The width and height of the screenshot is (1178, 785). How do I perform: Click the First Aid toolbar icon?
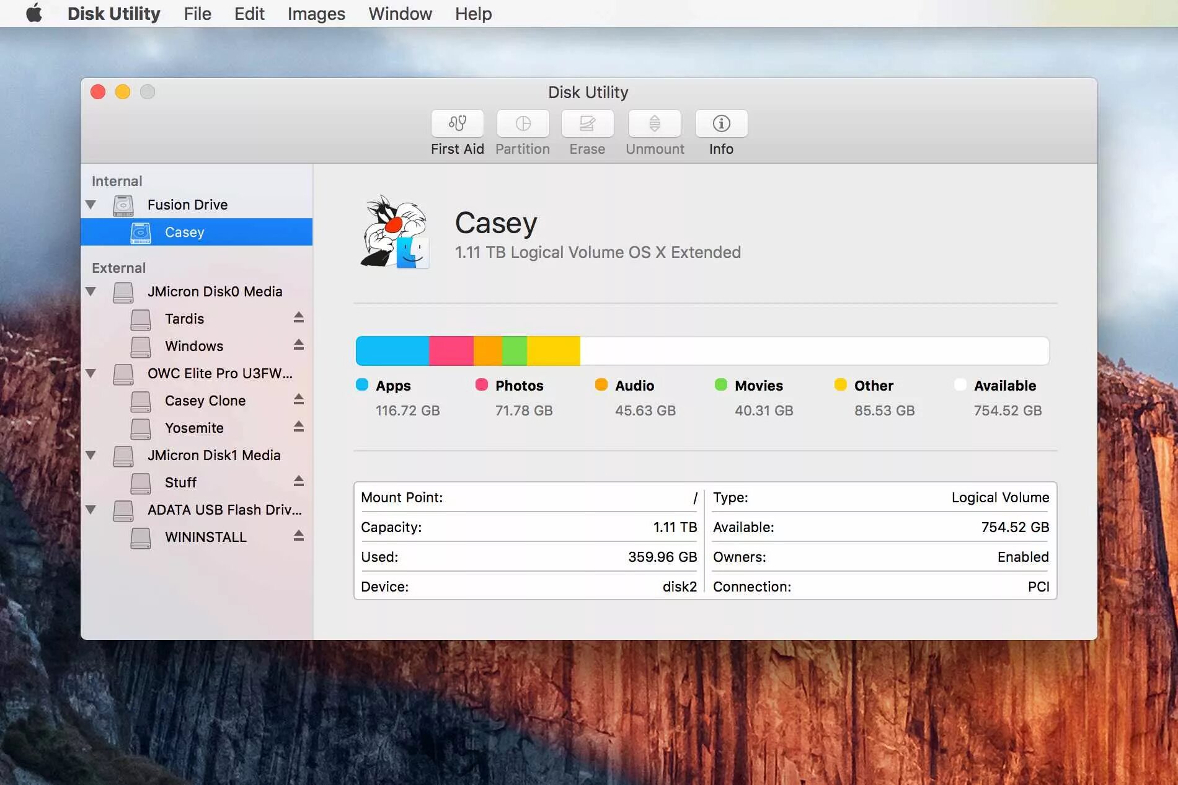coord(458,123)
